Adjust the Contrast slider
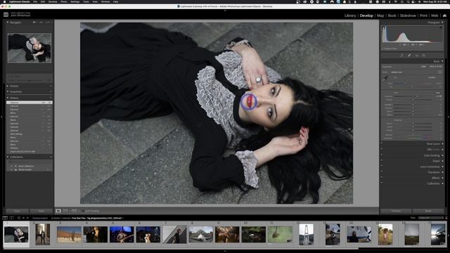 point(413,100)
